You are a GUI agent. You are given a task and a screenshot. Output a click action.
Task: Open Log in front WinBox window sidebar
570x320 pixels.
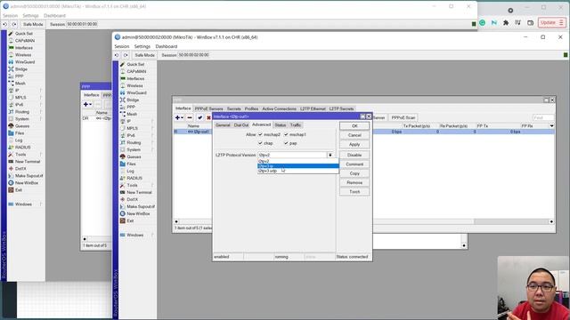tap(131, 171)
